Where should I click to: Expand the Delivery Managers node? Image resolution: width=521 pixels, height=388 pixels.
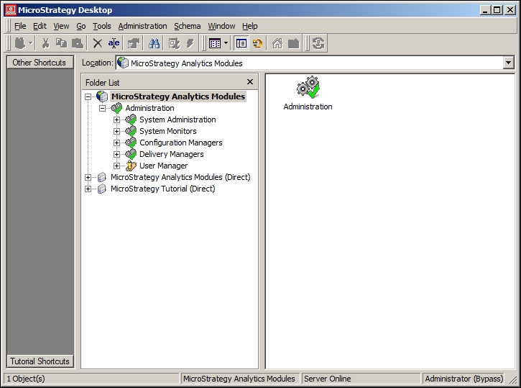116,154
